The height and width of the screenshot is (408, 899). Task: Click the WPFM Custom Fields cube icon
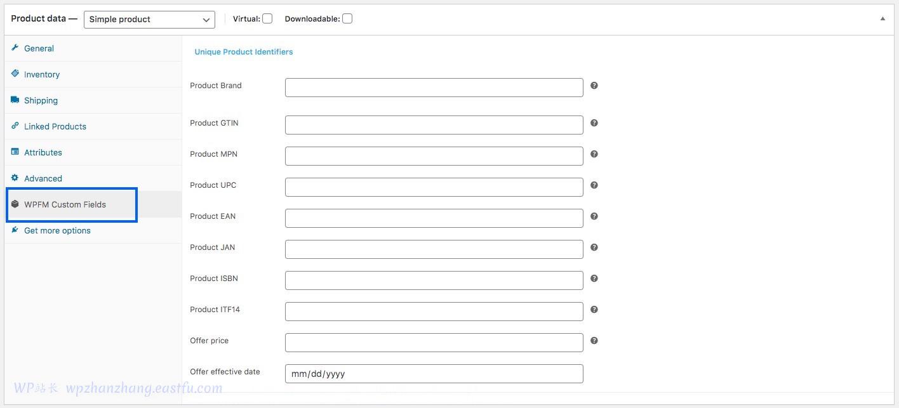(15, 204)
